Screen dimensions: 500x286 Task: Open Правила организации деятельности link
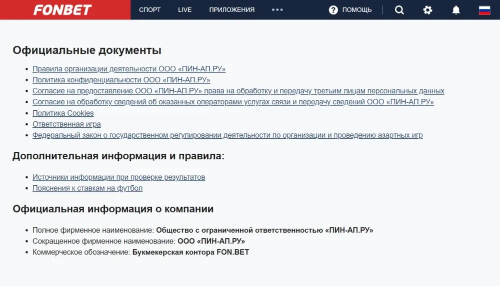click(128, 69)
